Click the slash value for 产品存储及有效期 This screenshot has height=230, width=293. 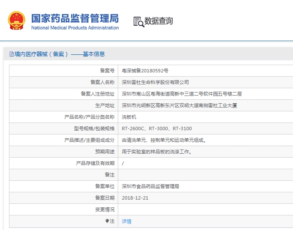click(x=123, y=164)
